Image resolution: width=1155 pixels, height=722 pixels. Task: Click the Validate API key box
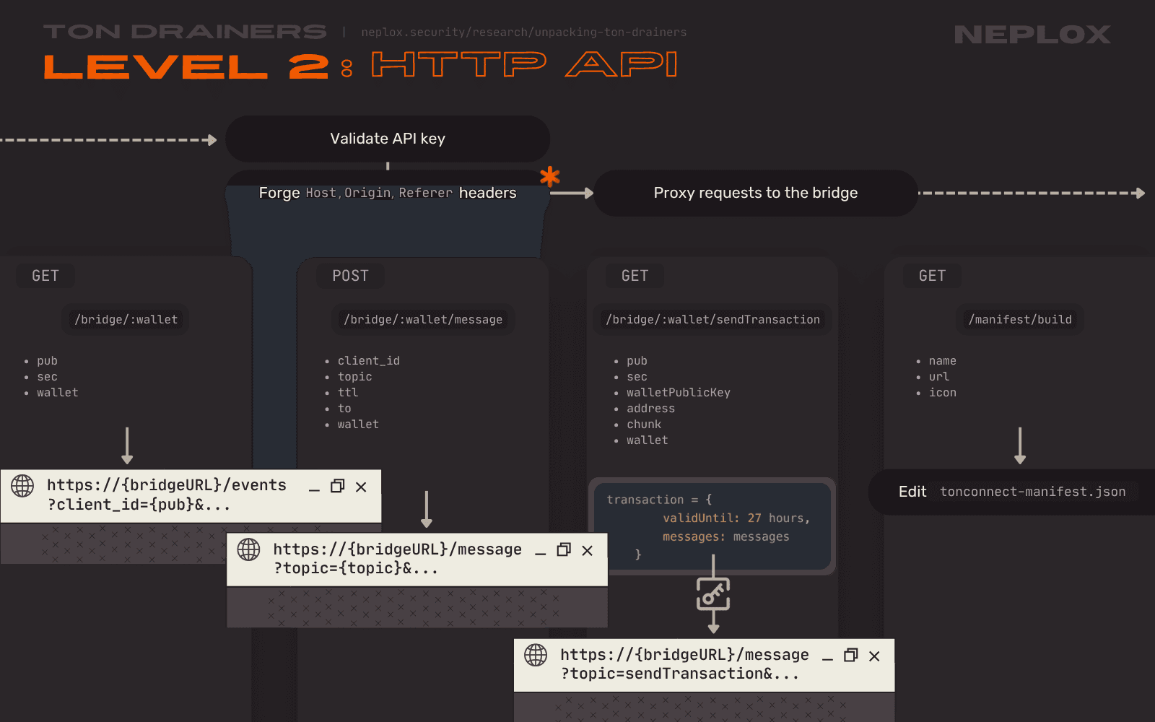[x=388, y=139]
